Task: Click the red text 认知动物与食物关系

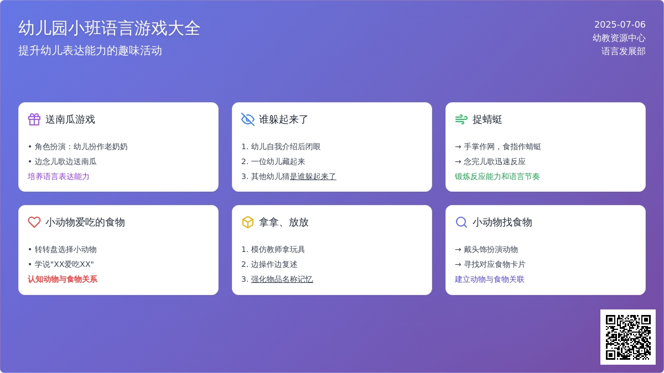Action: pos(63,280)
